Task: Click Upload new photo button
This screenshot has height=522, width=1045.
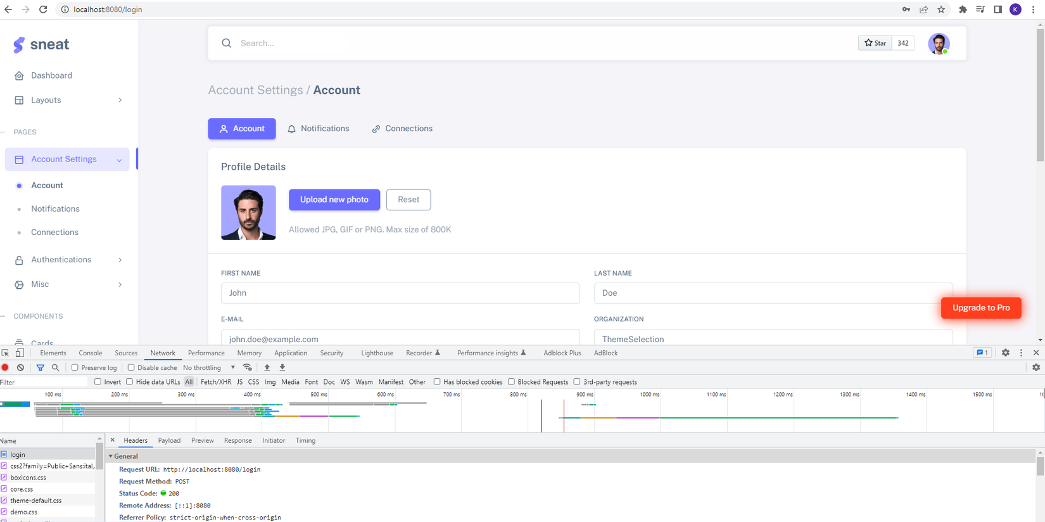Action: point(334,200)
